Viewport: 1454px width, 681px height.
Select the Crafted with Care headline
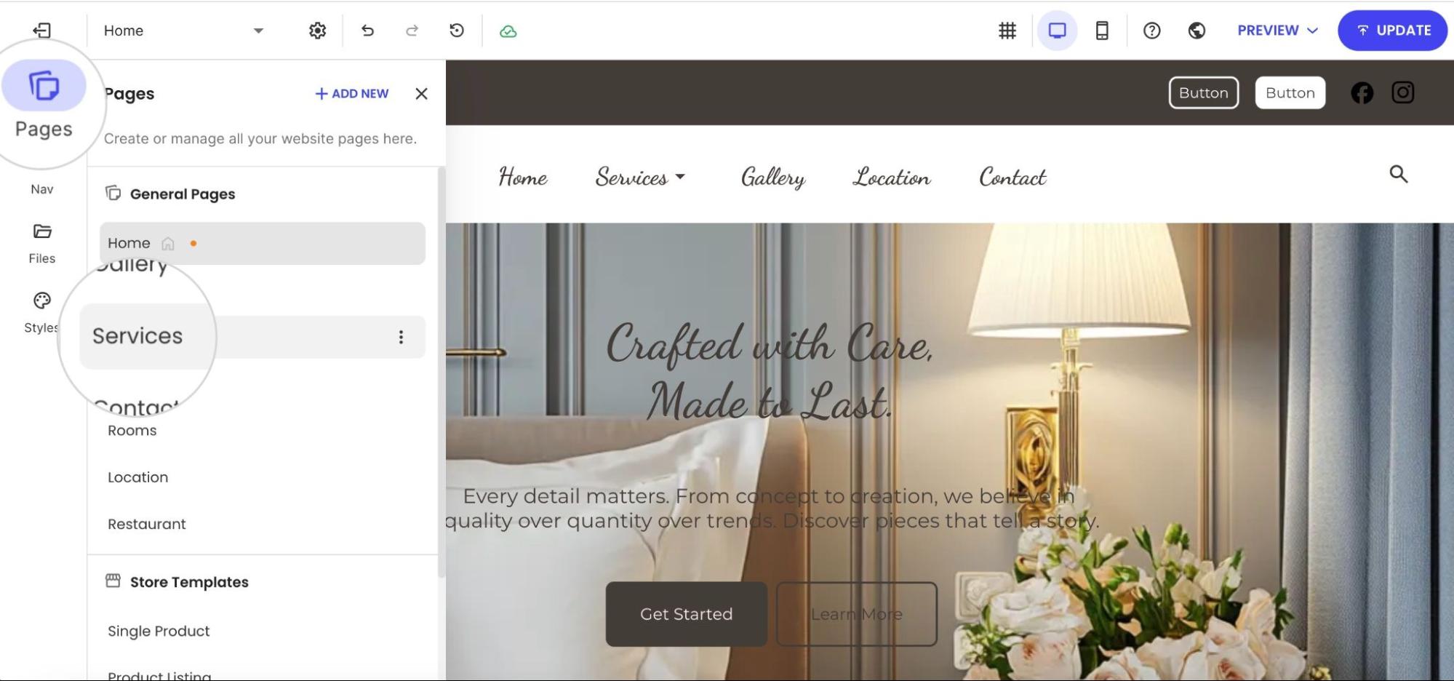(x=770, y=373)
